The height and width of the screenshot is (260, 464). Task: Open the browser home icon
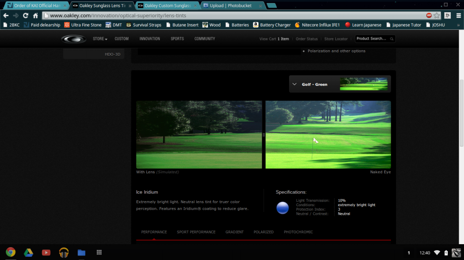coord(35,15)
